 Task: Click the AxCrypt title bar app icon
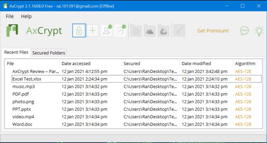(5, 6)
